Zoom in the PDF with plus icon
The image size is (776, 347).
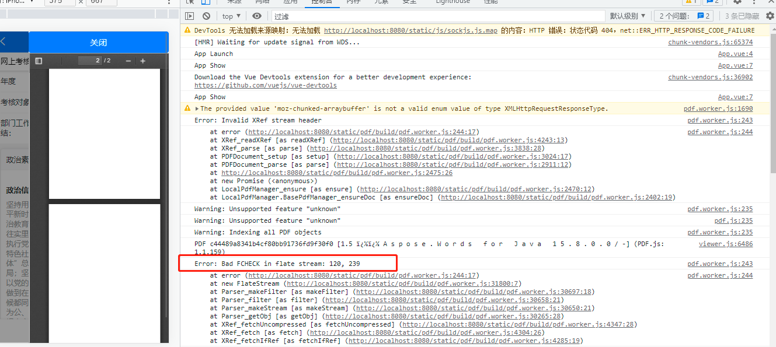[x=143, y=61]
